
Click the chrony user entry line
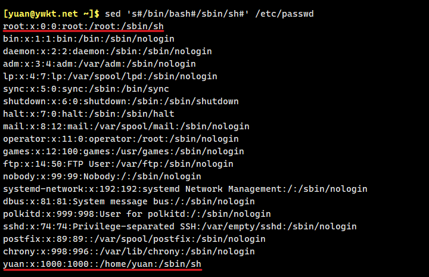129,251
